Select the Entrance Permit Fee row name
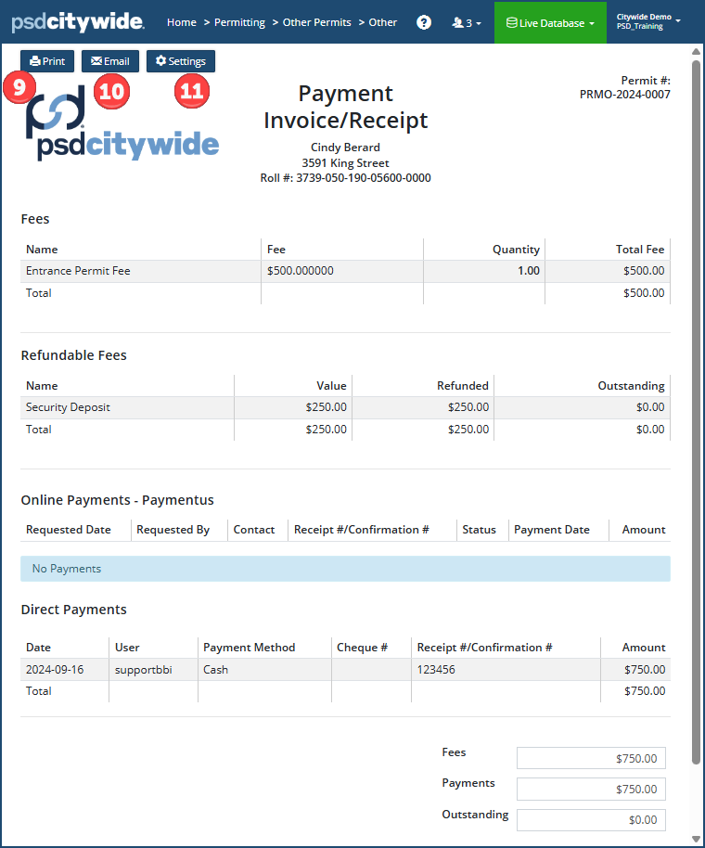705x848 pixels. point(78,271)
